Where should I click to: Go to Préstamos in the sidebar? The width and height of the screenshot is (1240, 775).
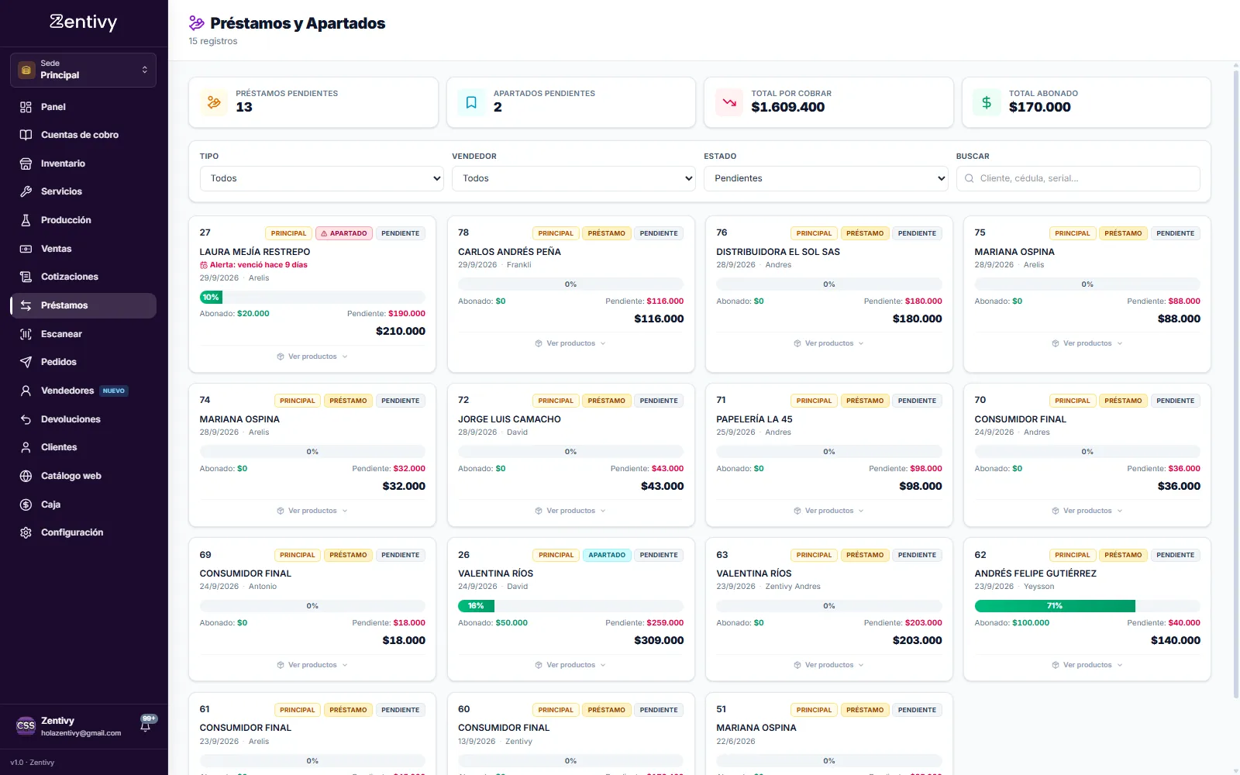pos(83,305)
